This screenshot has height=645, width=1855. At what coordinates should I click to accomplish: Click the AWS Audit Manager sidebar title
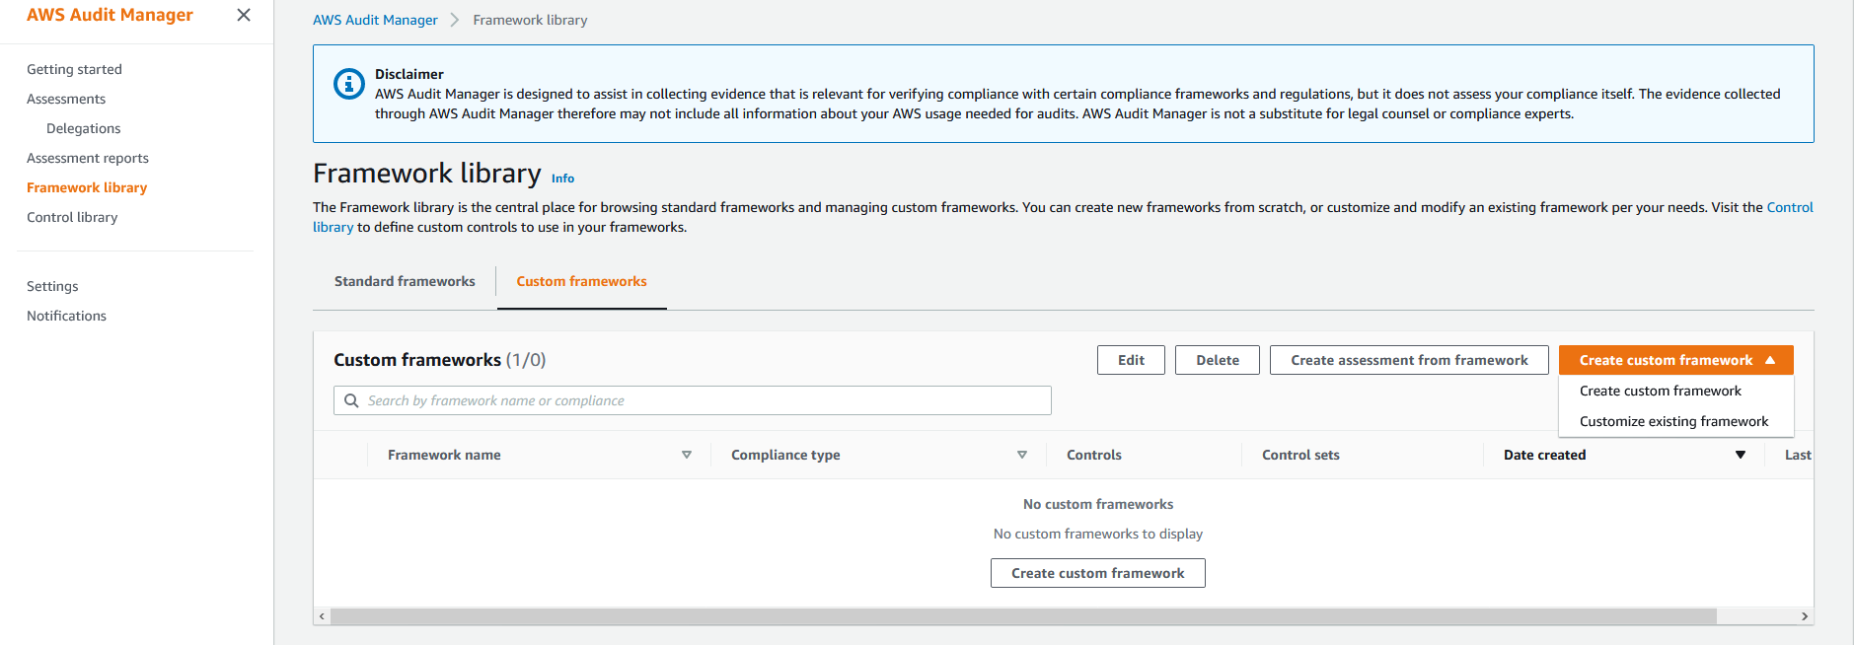110,15
